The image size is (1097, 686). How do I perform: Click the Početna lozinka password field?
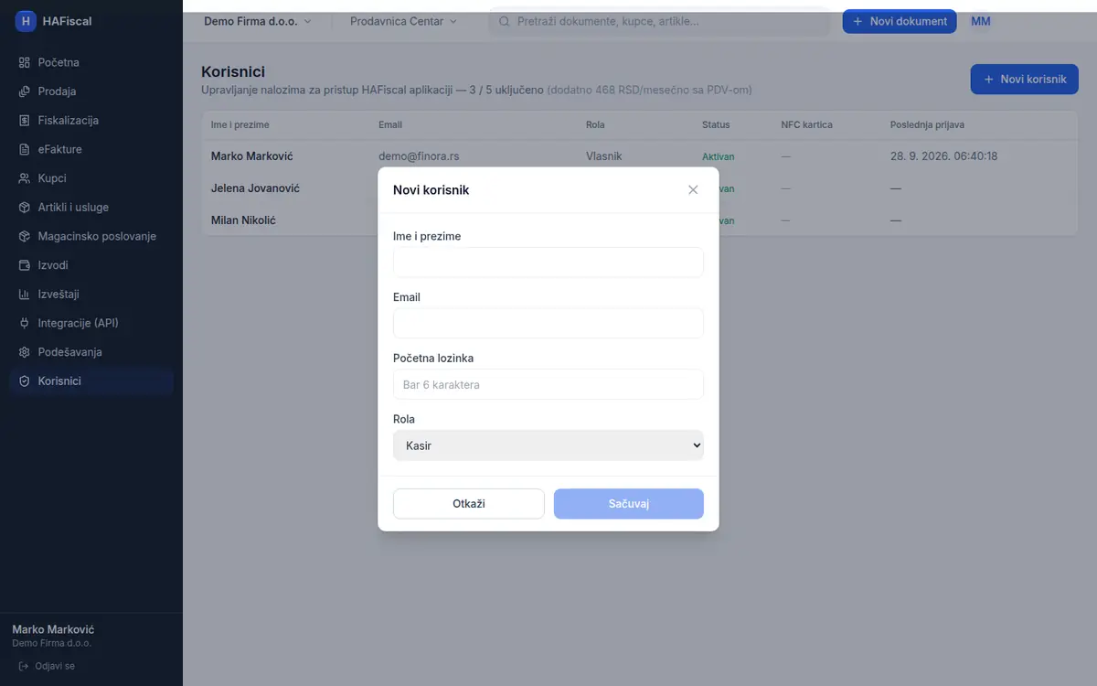(x=548, y=384)
